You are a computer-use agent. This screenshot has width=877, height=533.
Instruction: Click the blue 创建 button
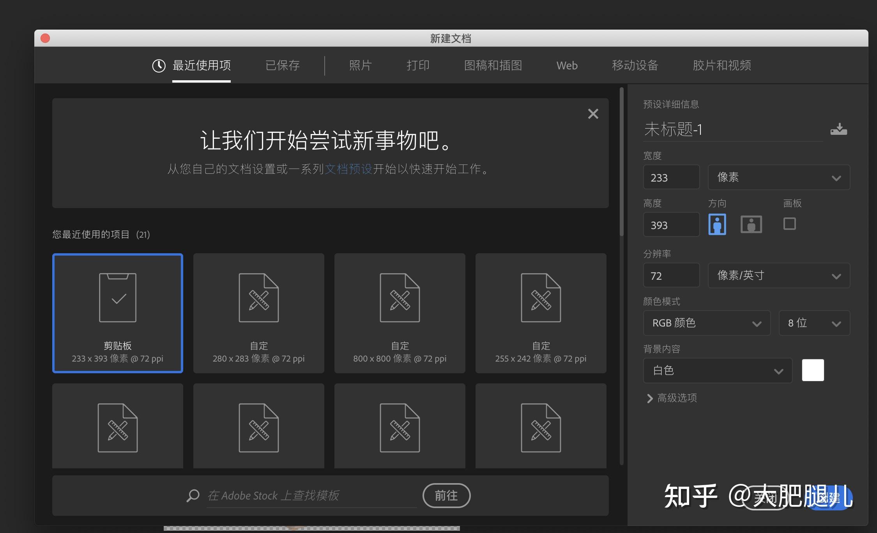point(828,498)
